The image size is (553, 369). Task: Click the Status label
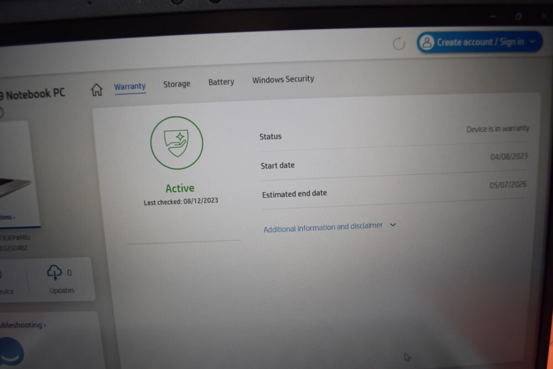tap(270, 137)
